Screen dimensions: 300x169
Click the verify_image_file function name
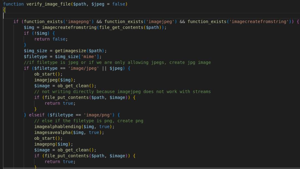tap(49, 4)
